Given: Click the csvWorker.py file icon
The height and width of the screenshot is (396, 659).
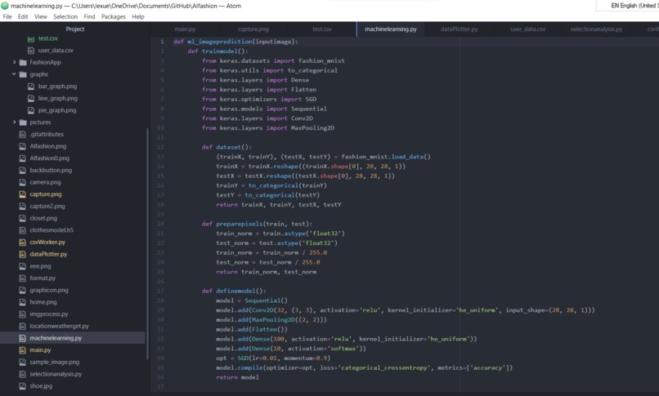Looking at the screenshot, I should click(23, 242).
